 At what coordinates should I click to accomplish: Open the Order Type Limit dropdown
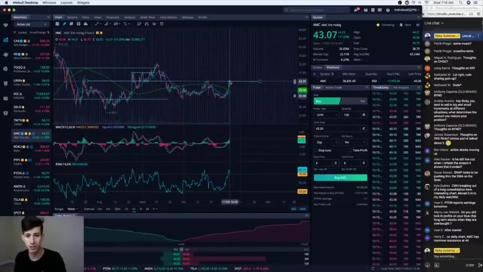[x=326, y=115]
